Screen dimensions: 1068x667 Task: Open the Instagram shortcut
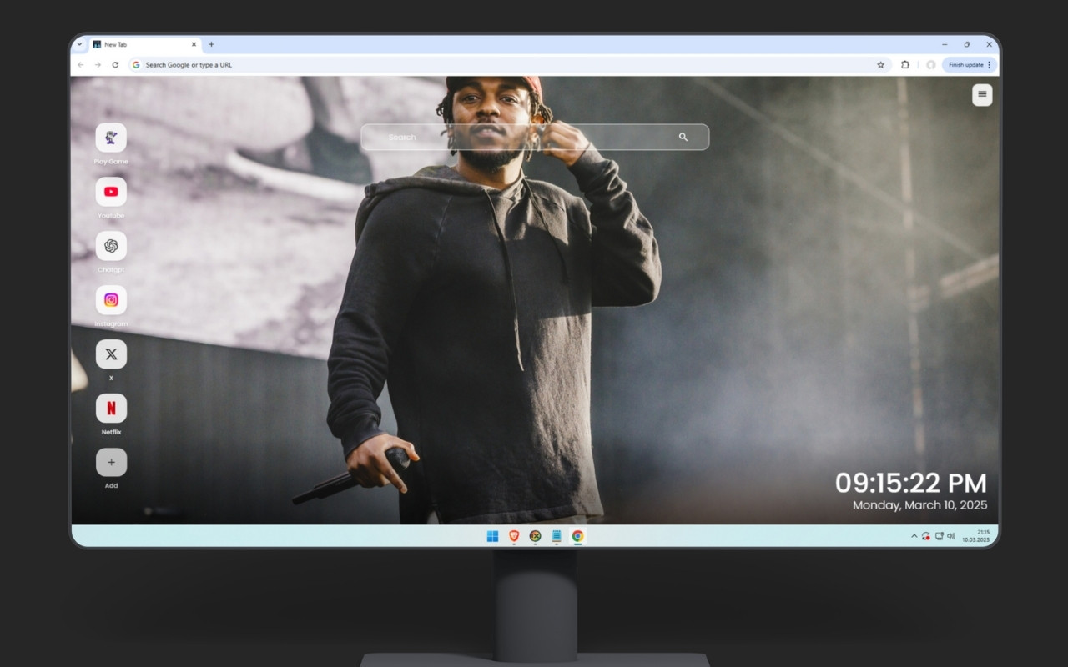[111, 300]
